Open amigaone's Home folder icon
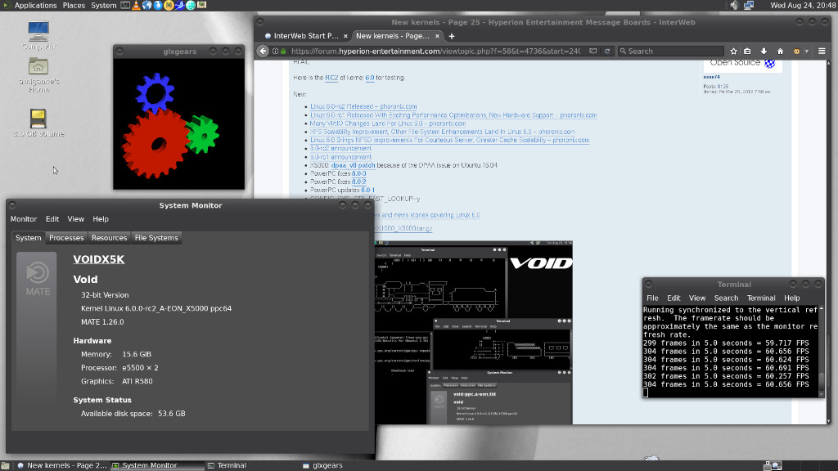The height and width of the screenshot is (471, 838). pyautogui.click(x=38, y=75)
